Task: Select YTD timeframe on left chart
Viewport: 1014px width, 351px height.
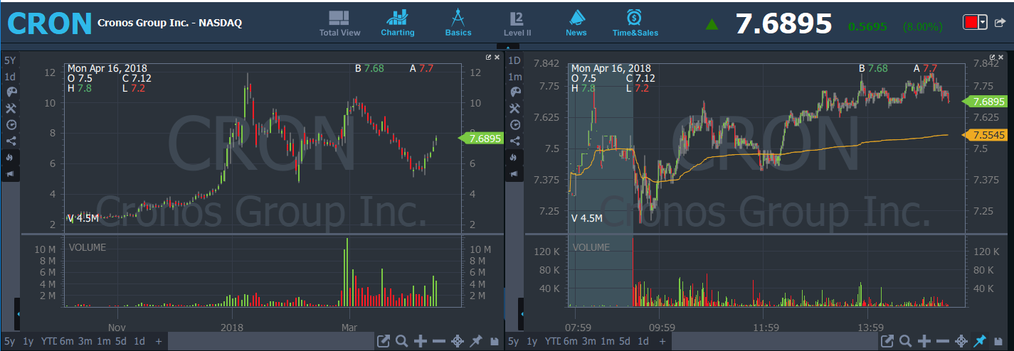Action: [49, 341]
